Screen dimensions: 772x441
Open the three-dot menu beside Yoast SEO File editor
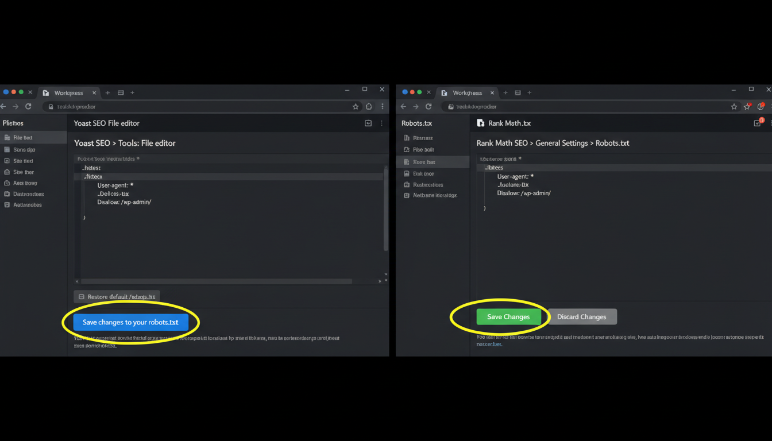coord(381,123)
